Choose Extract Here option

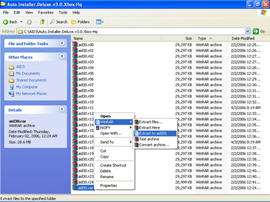pos(155,128)
